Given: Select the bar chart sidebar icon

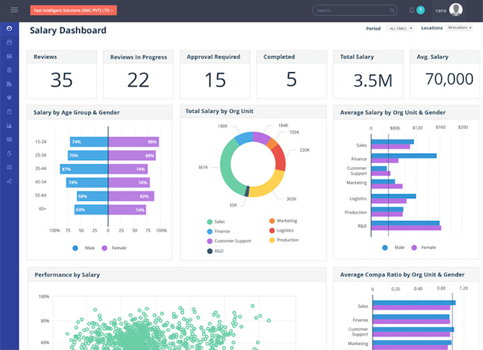Looking at the screenshot, I should coord(9,126).
